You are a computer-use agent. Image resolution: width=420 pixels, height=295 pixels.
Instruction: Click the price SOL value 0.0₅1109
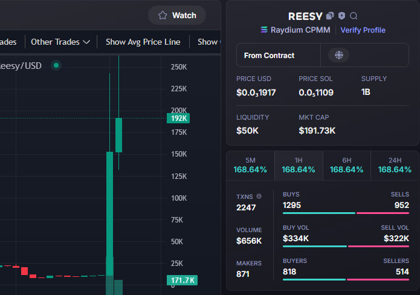point(316,92)
